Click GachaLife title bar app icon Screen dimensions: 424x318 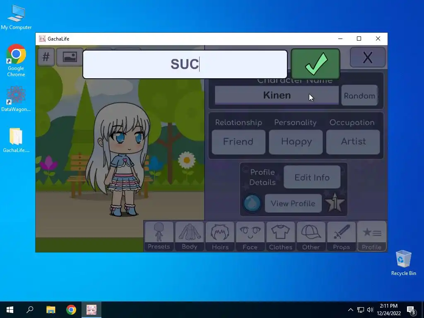click(42, 39)
